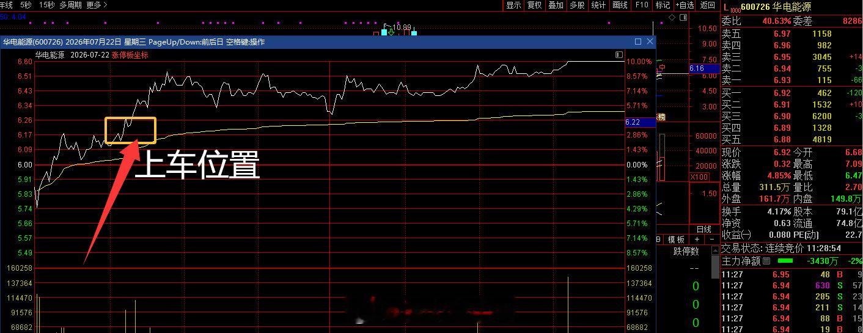Image resolution: width=863 pixels, height=333 pixels.
Task: Click the 收益(一) 0.080 value
Action: 780,235
